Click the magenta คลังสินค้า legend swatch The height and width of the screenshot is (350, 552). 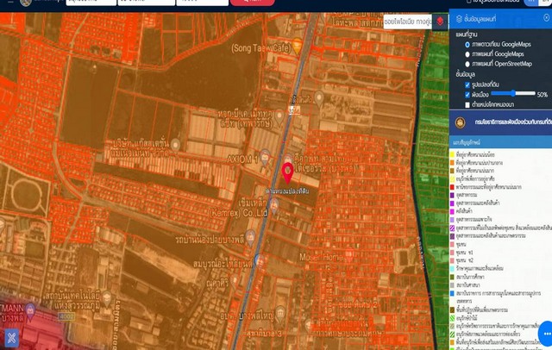[452, 211]
